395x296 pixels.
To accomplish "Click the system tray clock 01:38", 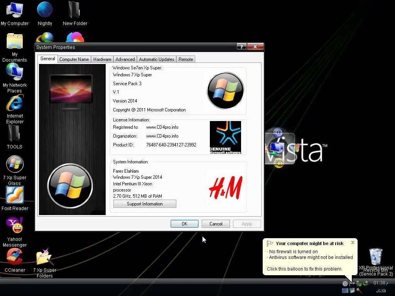I will (381, 283).
